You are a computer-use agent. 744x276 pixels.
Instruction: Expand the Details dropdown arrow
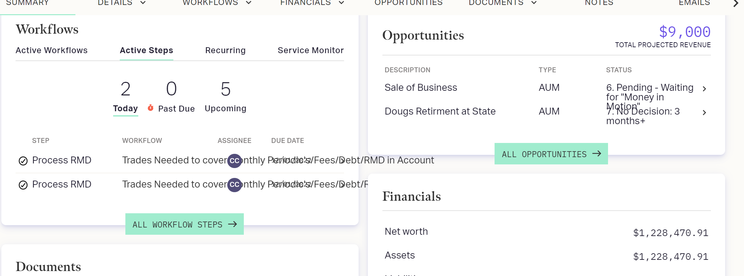coord(143,3)
